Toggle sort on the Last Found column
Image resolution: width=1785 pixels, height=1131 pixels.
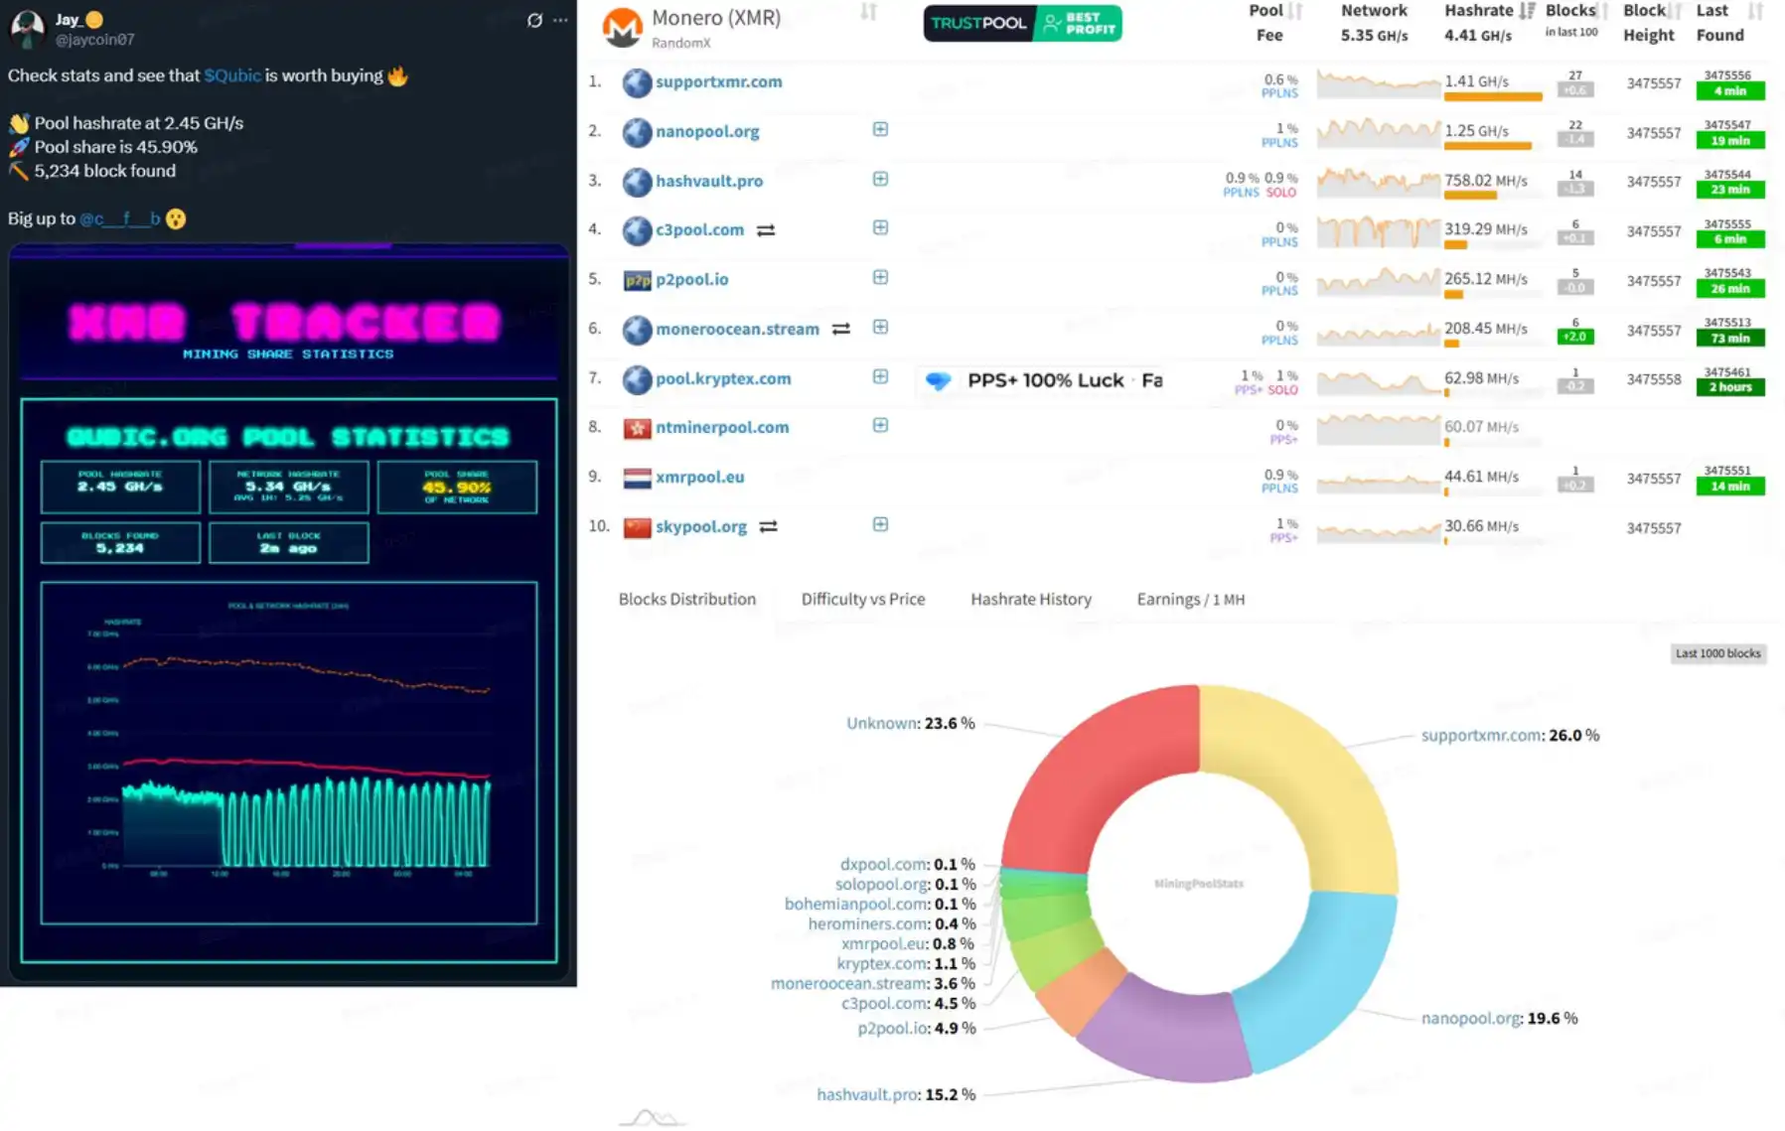1755,12
